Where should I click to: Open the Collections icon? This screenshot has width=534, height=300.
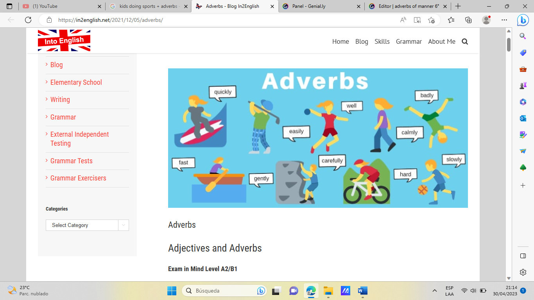(468, 20)
